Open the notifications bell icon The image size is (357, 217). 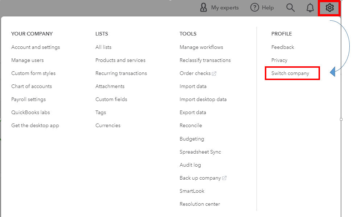pos(310,8)
